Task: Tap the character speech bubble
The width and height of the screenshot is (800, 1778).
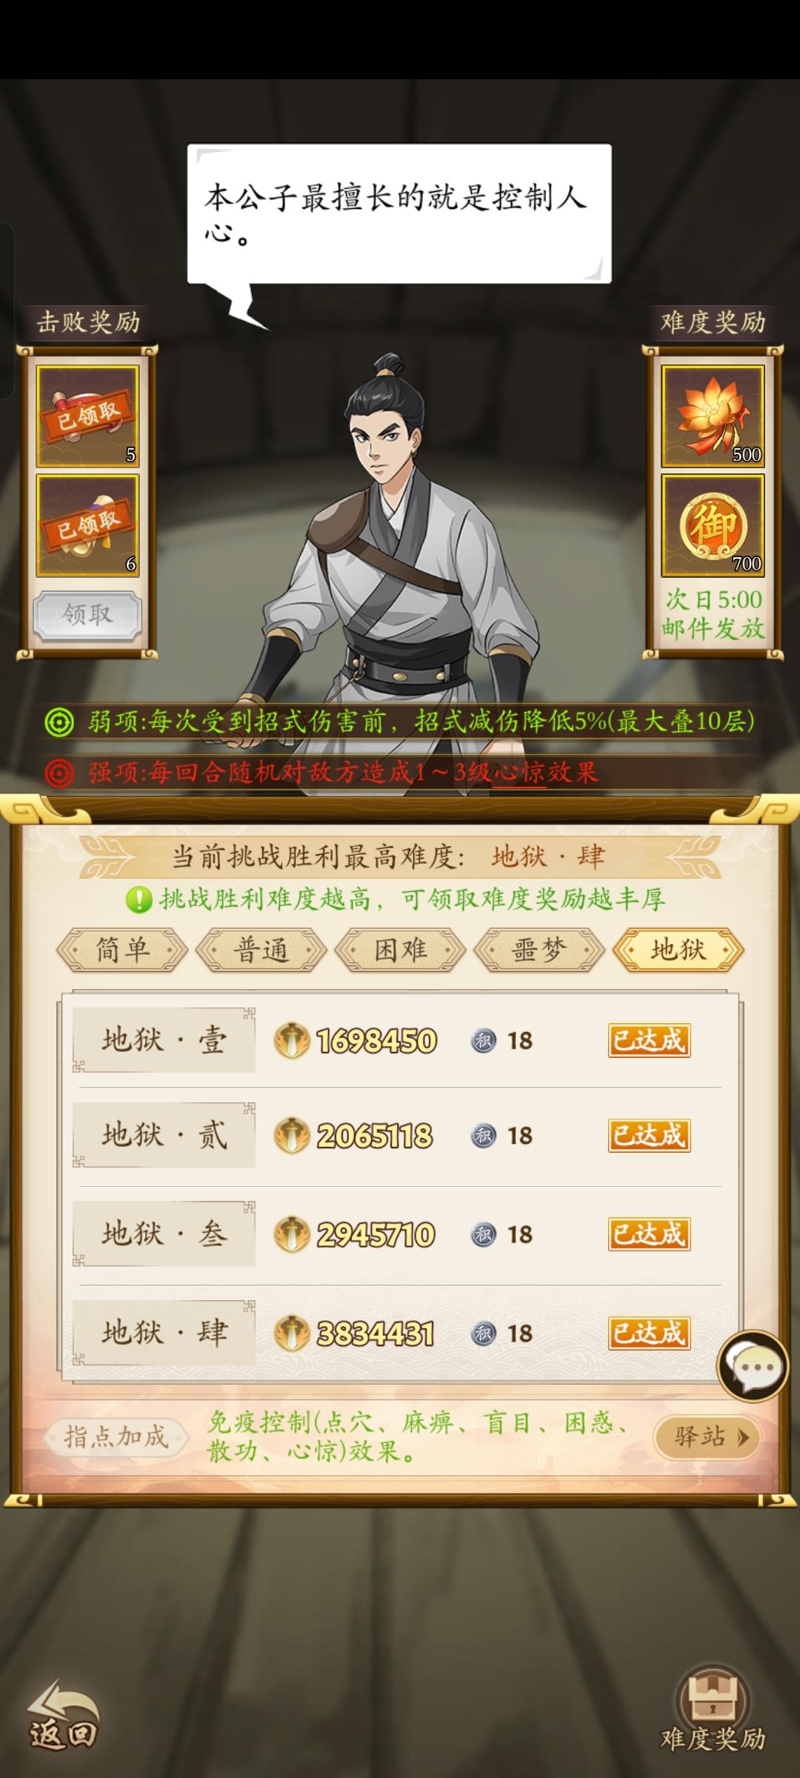Action: (x=399, y=214)
